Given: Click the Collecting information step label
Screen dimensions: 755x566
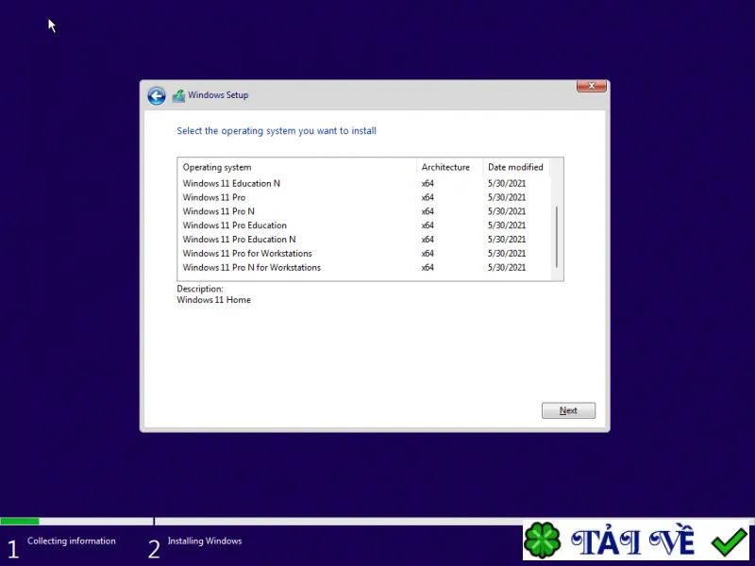Looking at the screenshot, I should tap(72, 541).
